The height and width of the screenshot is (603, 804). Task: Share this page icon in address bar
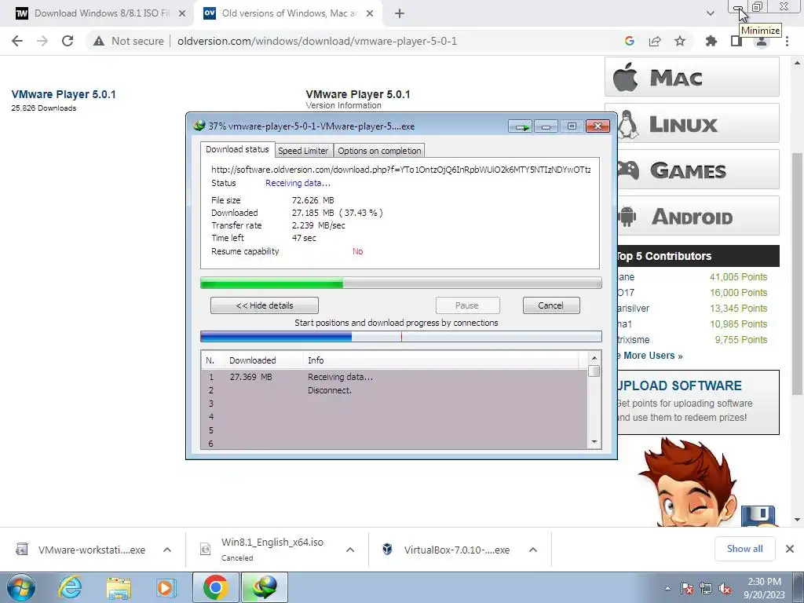click(x=655, y=41)
